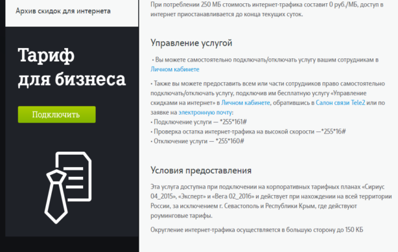Screen dimensions: 398x252
Task: Click the *255*161# connection code text
Action: pos(233,122)
